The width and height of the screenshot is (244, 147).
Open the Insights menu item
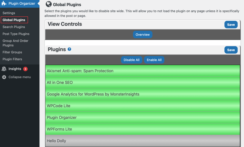(15, 69)
